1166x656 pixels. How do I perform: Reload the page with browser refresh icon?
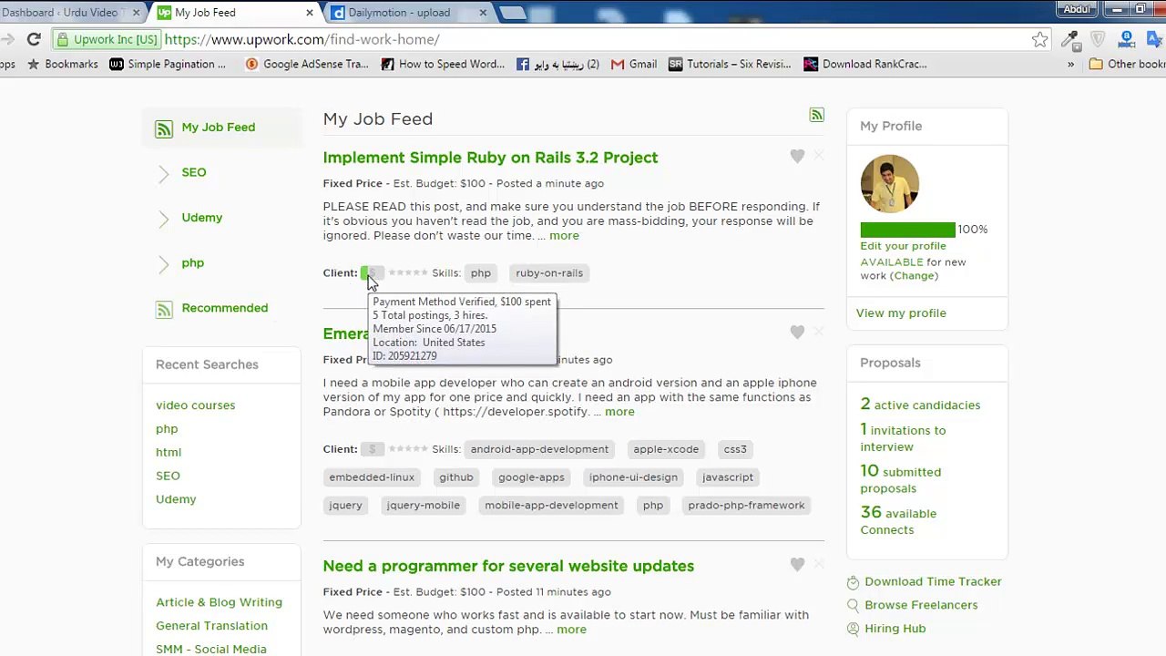34,39
